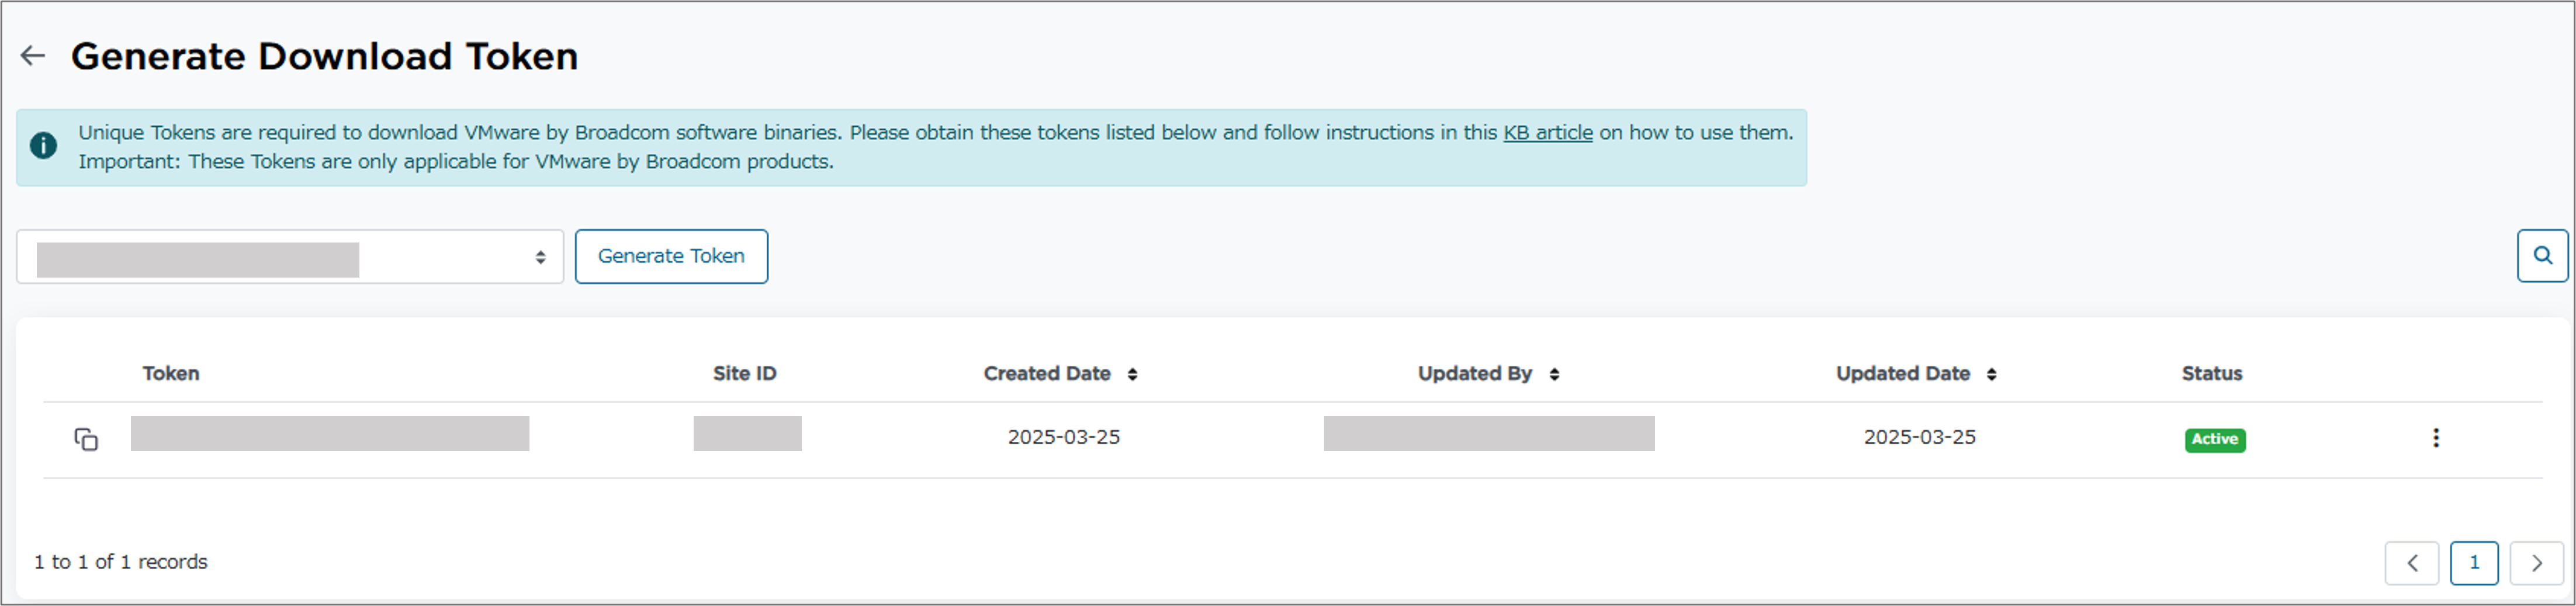Click the dropdown arrow of the site selector
The image size is (2576, 606).
coord(540,258)
